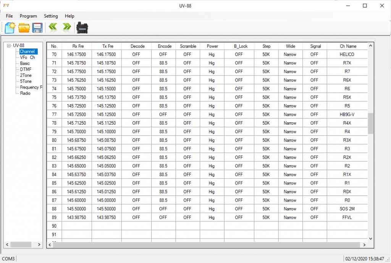
Task: Save using the floppy disk icon
Action: (37, 27)
